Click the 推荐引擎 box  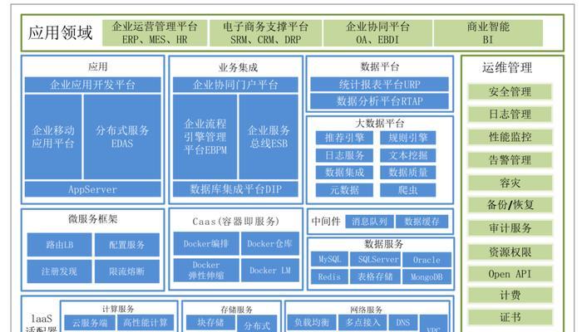[x=344, y=138]
